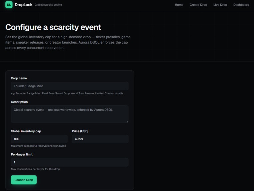This screenshot has height=191, width=254.
Task: Click the Price (USD) field
Action: [100, 139]
